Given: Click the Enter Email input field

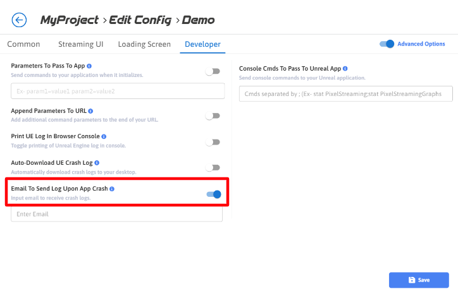Looking at the screenshot, I should [117, 214].
